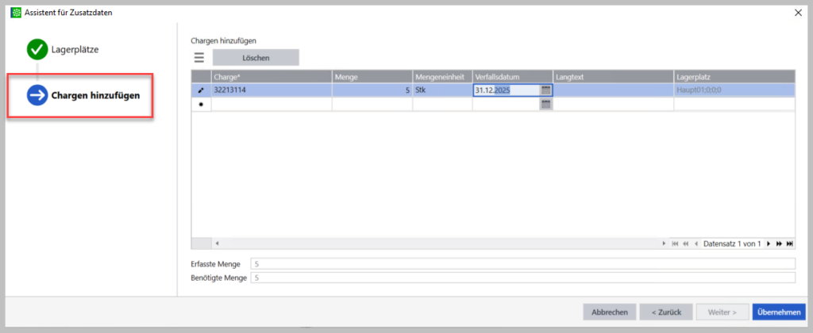Skip forward a page of records
This screenshot has height=333, width=813.
pyautogui.click(x=778, y=243)
